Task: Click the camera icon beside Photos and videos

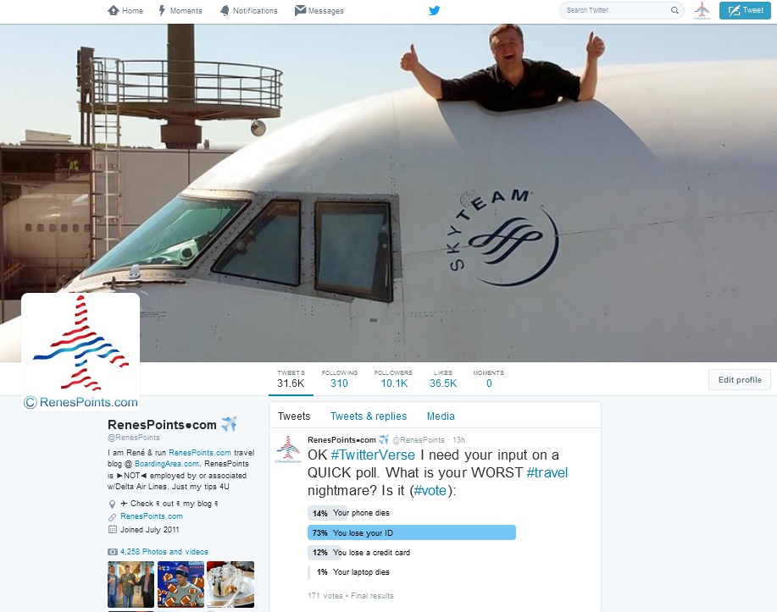Action: 113,552
